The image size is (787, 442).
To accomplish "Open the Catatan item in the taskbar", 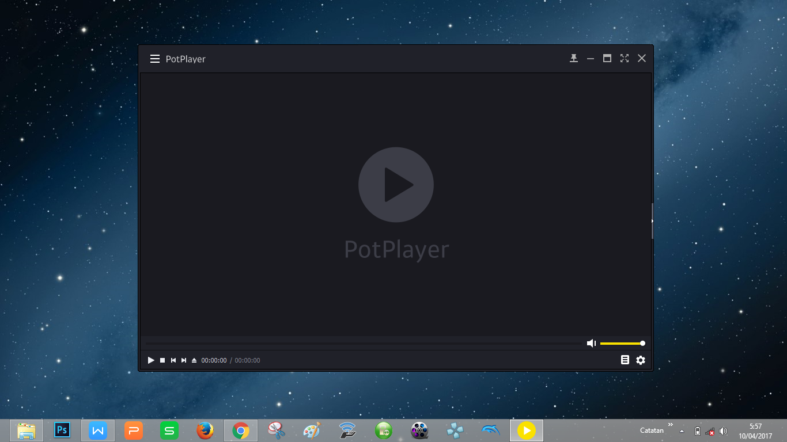I will pos(652,430).
